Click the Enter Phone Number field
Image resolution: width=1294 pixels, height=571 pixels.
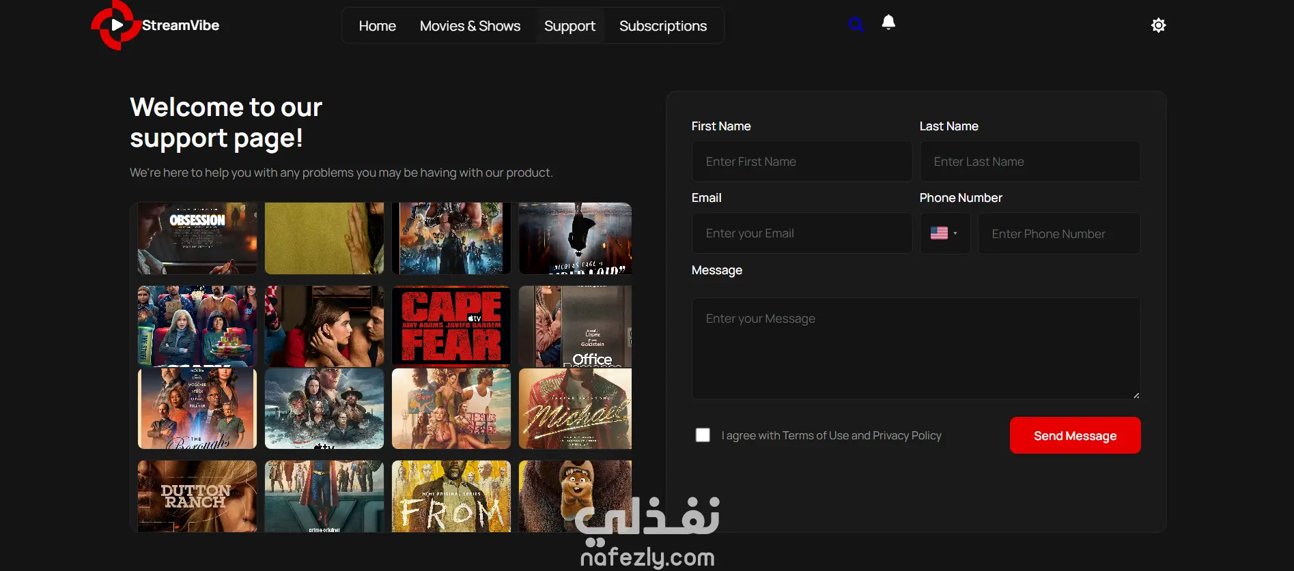(1059, 233)
